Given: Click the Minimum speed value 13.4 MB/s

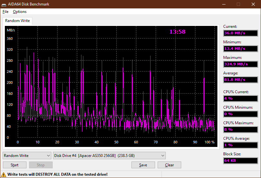Looking at the screenshot, I should (241, 49).
